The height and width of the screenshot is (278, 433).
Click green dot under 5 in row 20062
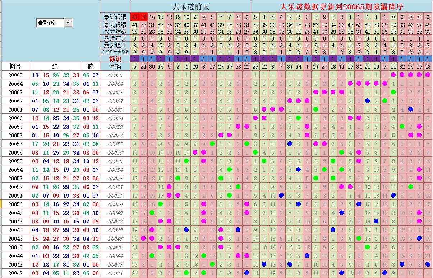[384, 101]
